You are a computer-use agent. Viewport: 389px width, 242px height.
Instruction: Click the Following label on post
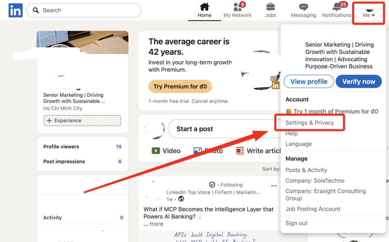coord(231,185)
